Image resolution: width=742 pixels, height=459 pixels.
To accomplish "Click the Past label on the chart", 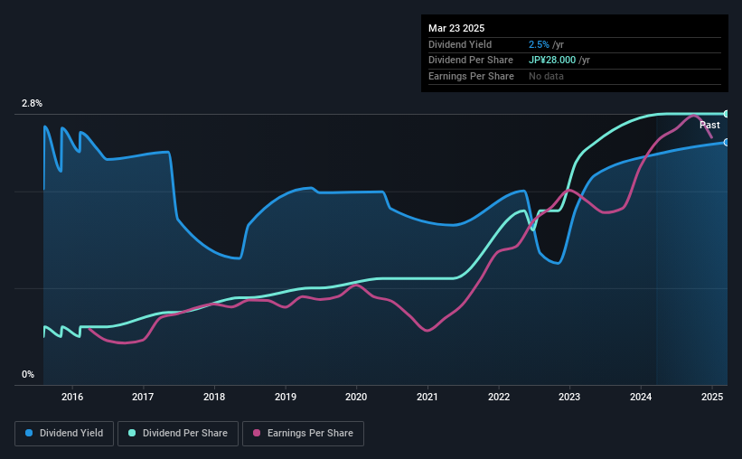I will coord(709,125).
